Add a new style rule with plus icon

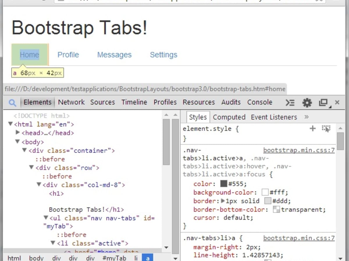(x=313, y=128)
